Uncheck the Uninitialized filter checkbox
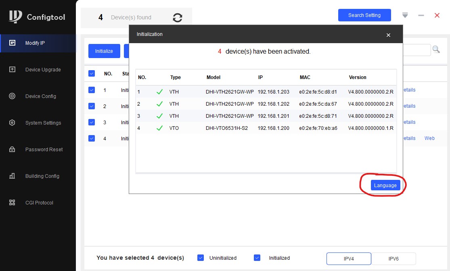The width and height of the screenshot is (450, 271). (201, 258)
